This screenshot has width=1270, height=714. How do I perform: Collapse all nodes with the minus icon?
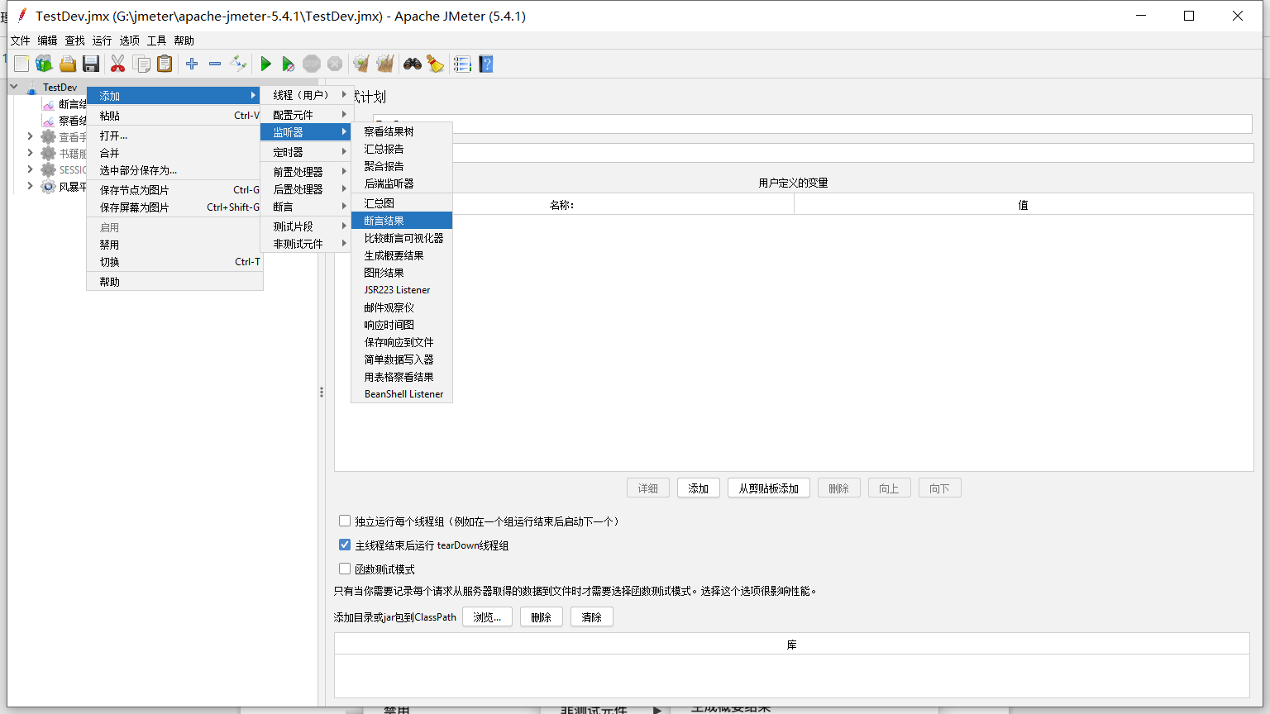[x=215, y=64]
